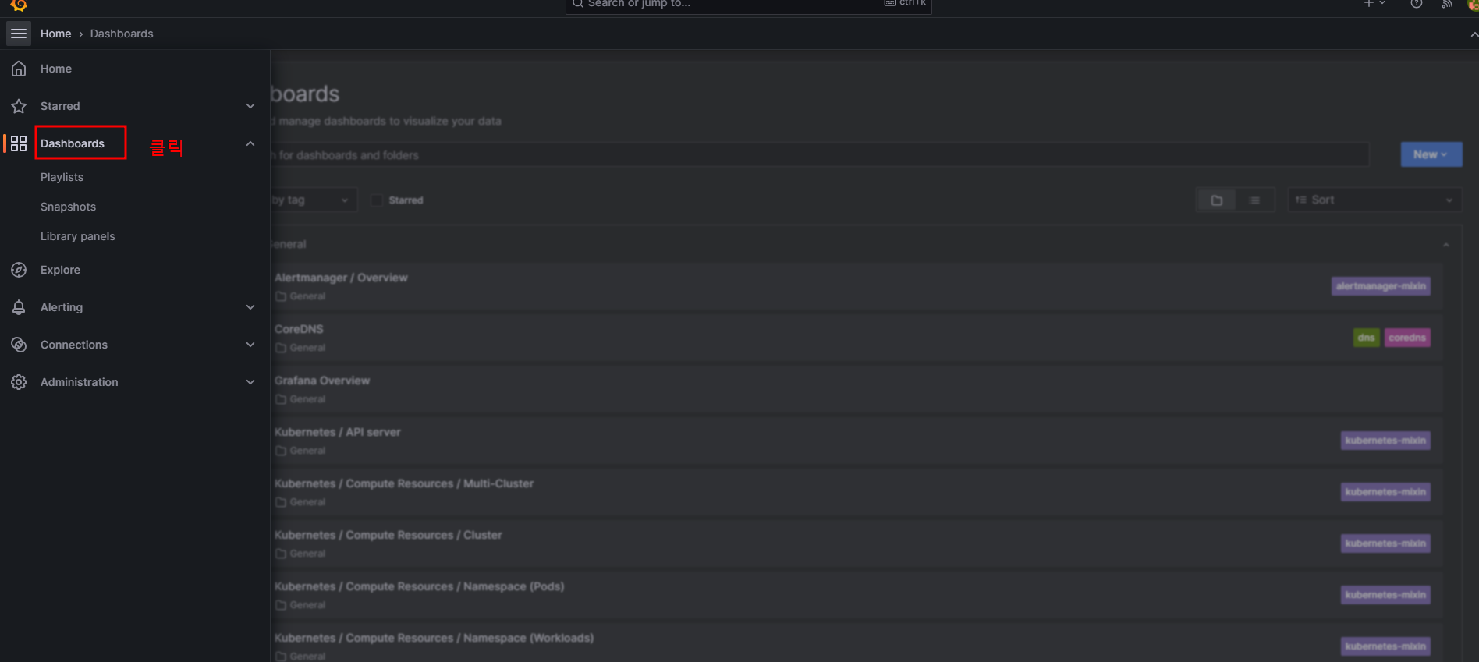Click the Home house icon in sidebar
Viewport: 1479px width, 662px height.
click(x=19, y=69)
